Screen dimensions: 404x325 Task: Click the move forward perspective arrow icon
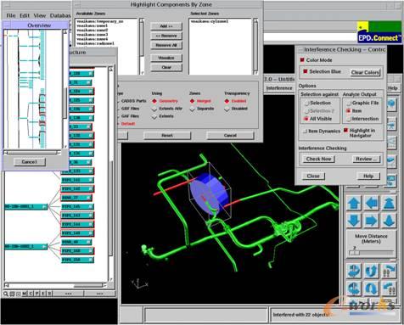(x=389, y=203)
